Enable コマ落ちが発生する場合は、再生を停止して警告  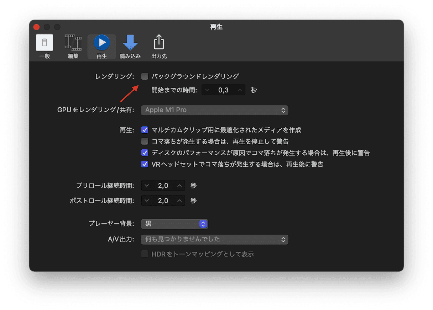145,141
